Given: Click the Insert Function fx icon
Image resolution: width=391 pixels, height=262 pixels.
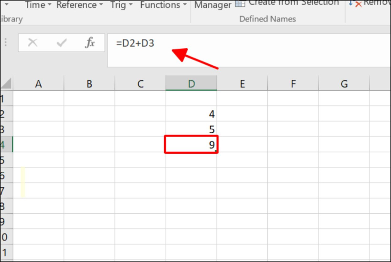Looking at the screenshot, I should 90,43.
